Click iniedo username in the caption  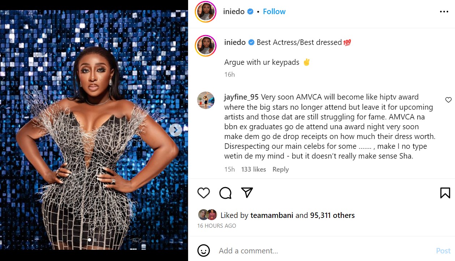tap(235, 42)
